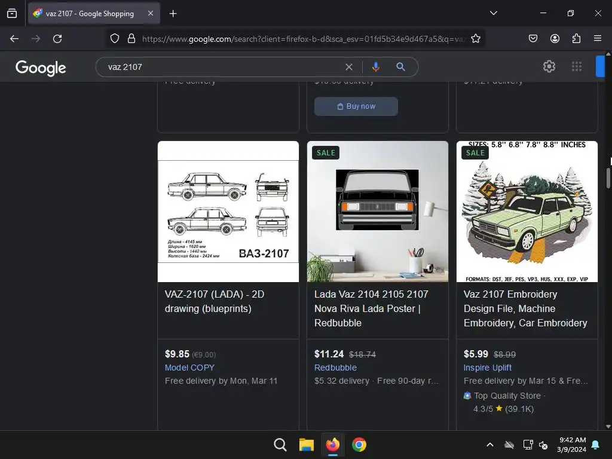Open muted volume tray icon
Screen dimensions: 612x459
[x=543, y=445]
